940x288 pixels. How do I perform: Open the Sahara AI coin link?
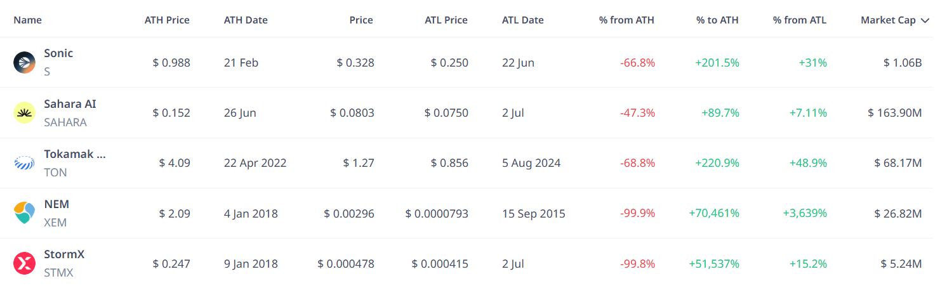[70, 103]
